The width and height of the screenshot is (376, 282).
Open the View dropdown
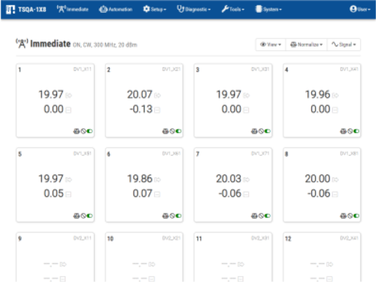coord(271,44)
